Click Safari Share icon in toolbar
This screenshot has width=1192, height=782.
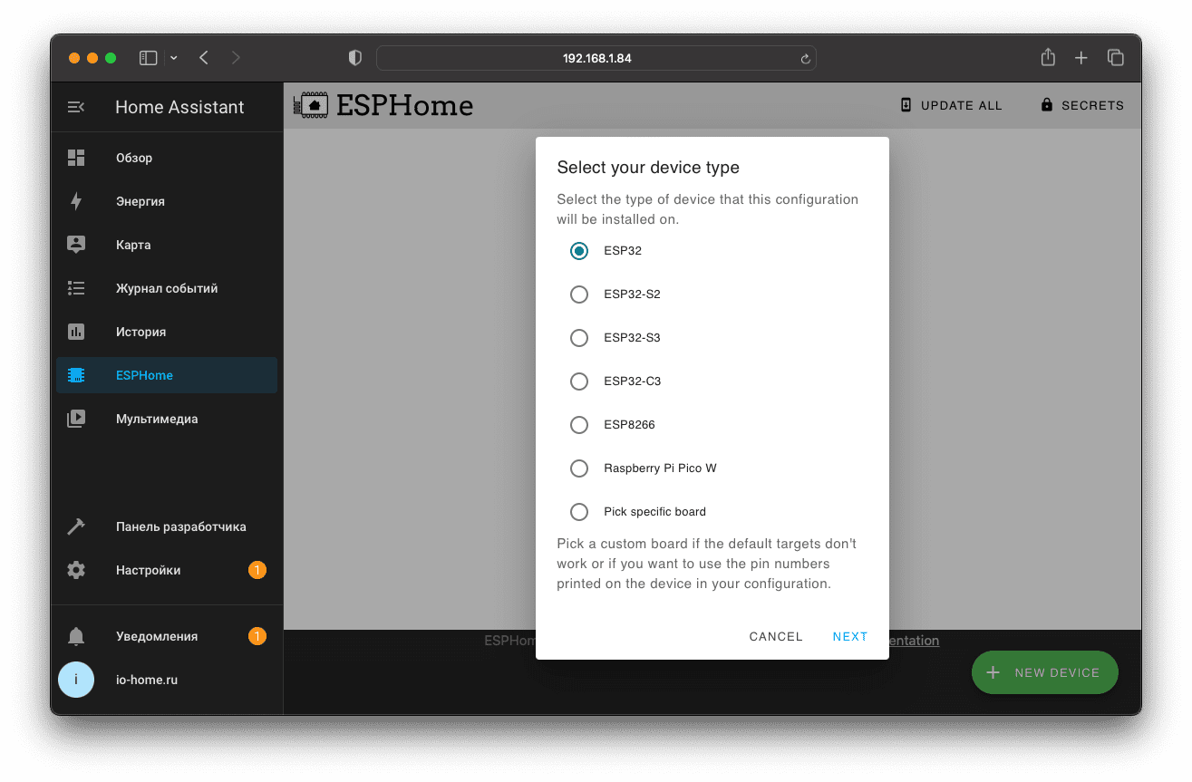tap(1048, 58)
